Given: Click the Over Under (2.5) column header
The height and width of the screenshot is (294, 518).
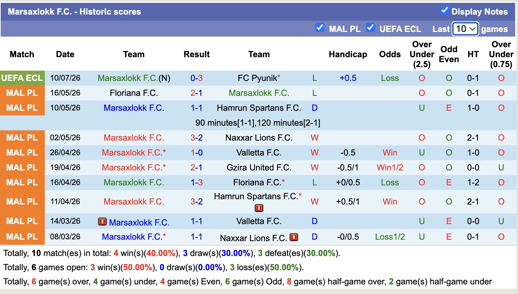Looking at the screenshot, I should 422,54.
